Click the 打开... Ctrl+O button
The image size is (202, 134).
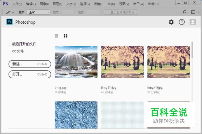[x=30, y=74]
